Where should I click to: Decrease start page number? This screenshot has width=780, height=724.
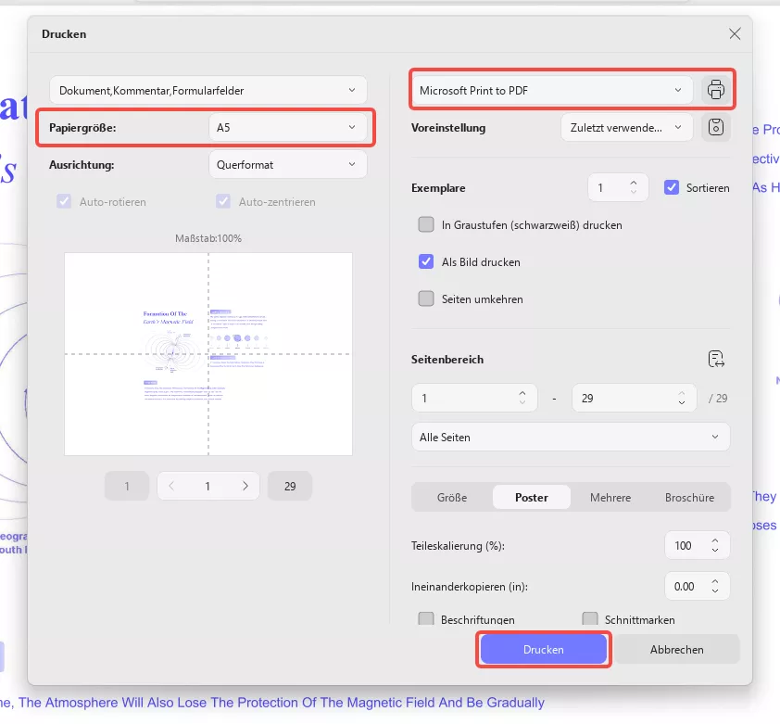tap(522, 402)
